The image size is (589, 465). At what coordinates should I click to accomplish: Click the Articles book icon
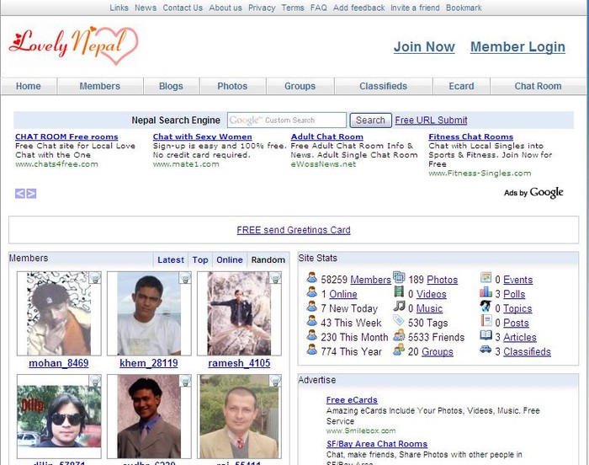click(x=486, y=336)
